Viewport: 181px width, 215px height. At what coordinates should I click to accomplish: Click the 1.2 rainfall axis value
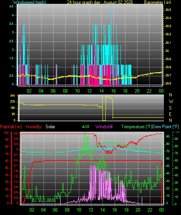[16, 182]
